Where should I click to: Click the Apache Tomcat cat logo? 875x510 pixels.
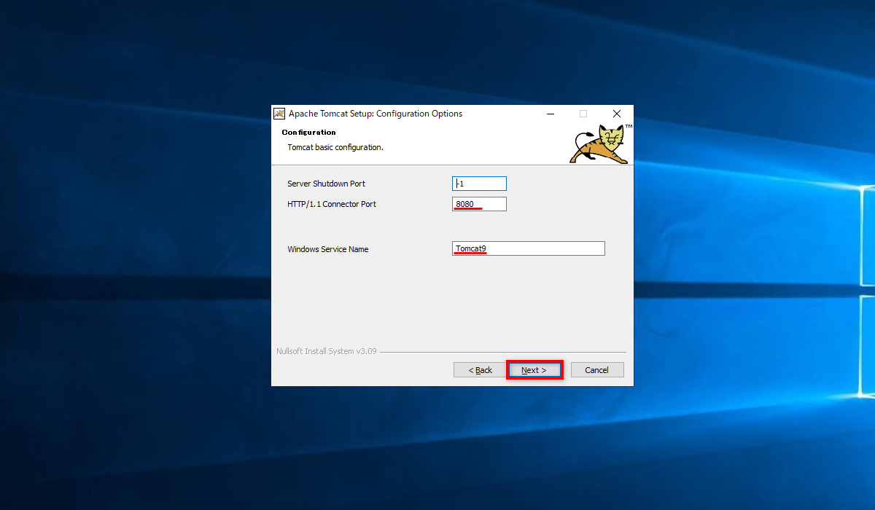pyautogui.click(x=599, y=144)
